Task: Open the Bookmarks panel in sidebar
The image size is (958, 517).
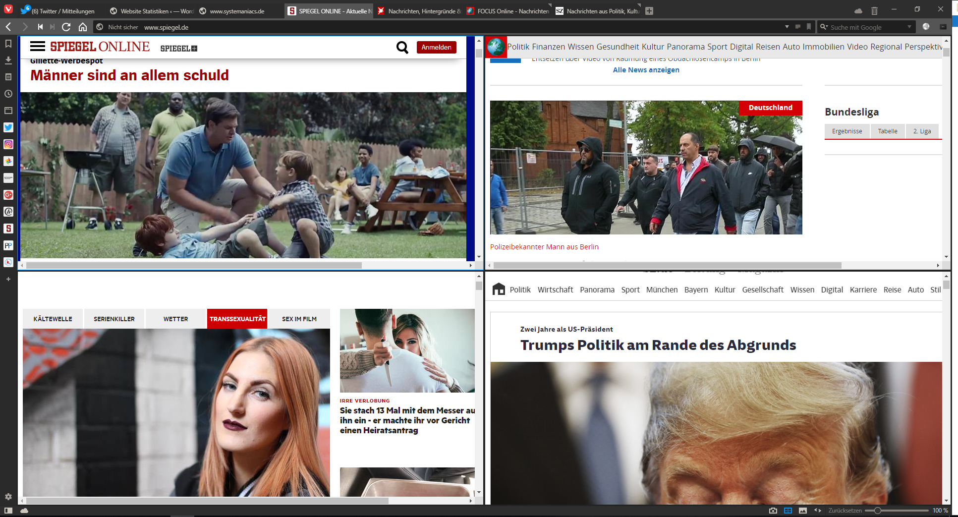Action: [8, 44]
